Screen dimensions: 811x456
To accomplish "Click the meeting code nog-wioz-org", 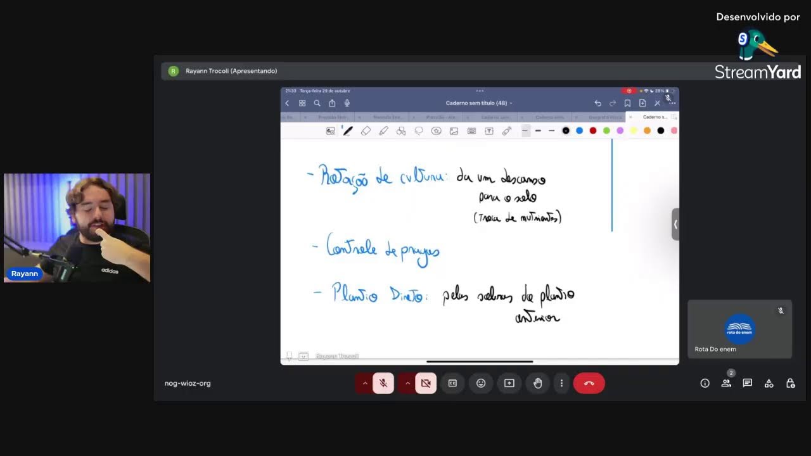I will click(188, 383).
